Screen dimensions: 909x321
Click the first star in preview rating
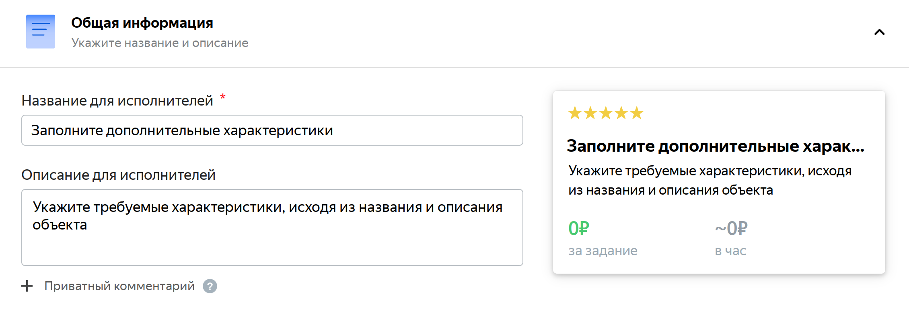coord(575,113)
